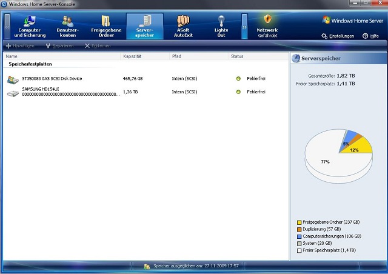Click the Gesamtgröße 1,82 TB value

[x=346, y=76]
